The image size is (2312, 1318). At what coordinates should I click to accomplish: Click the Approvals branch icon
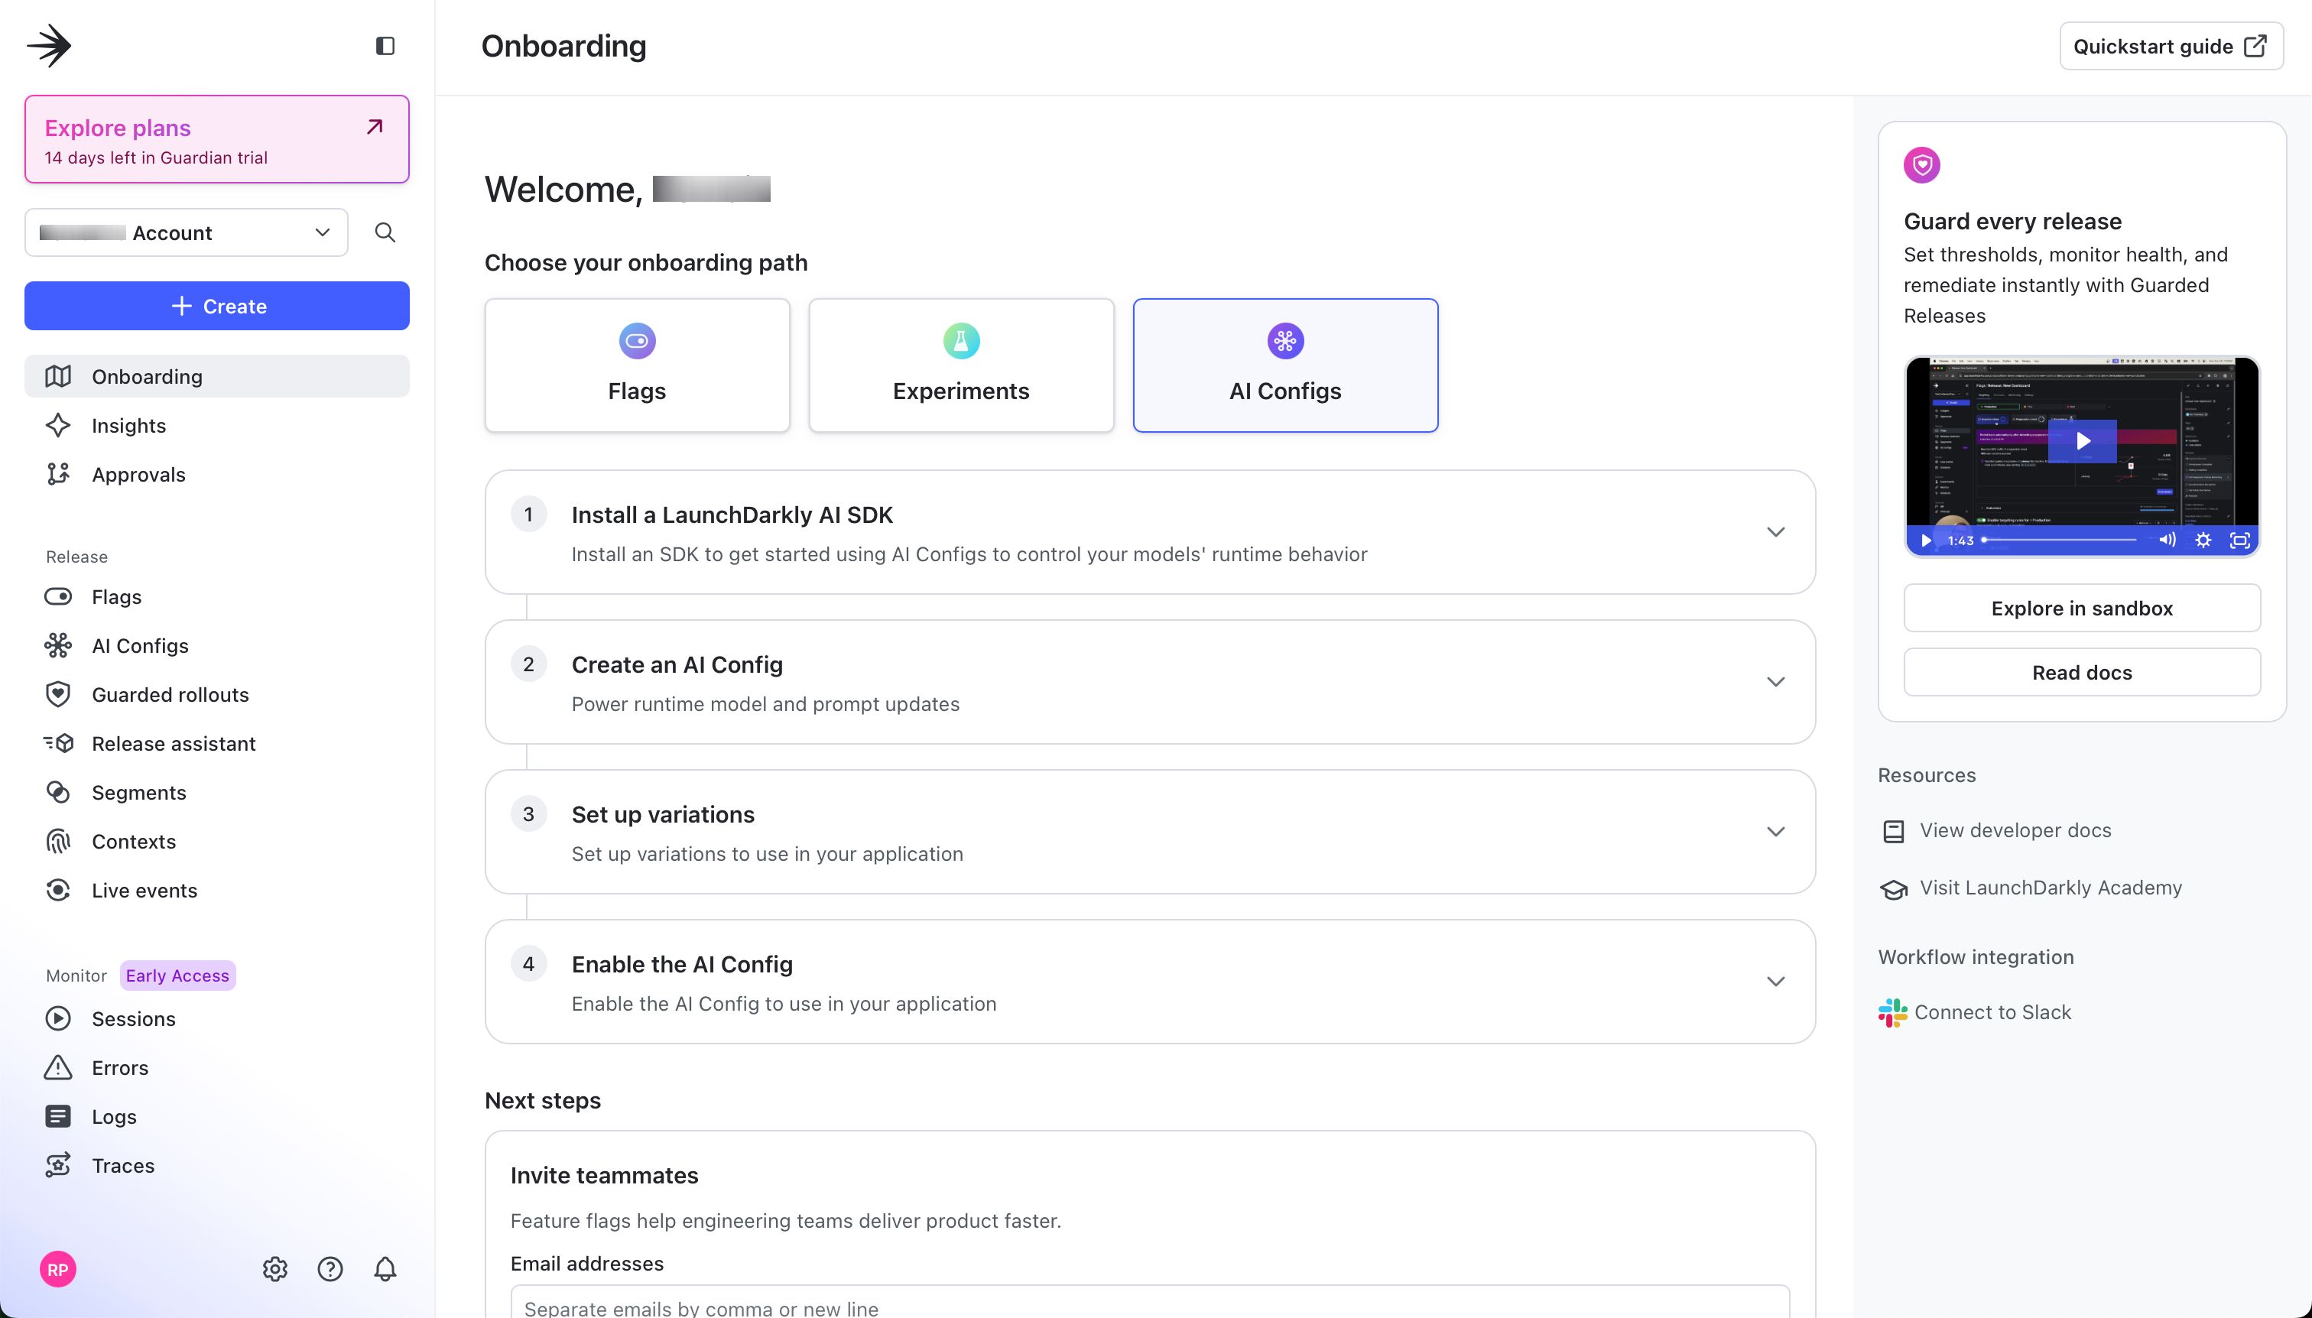[x=58, y=474]
